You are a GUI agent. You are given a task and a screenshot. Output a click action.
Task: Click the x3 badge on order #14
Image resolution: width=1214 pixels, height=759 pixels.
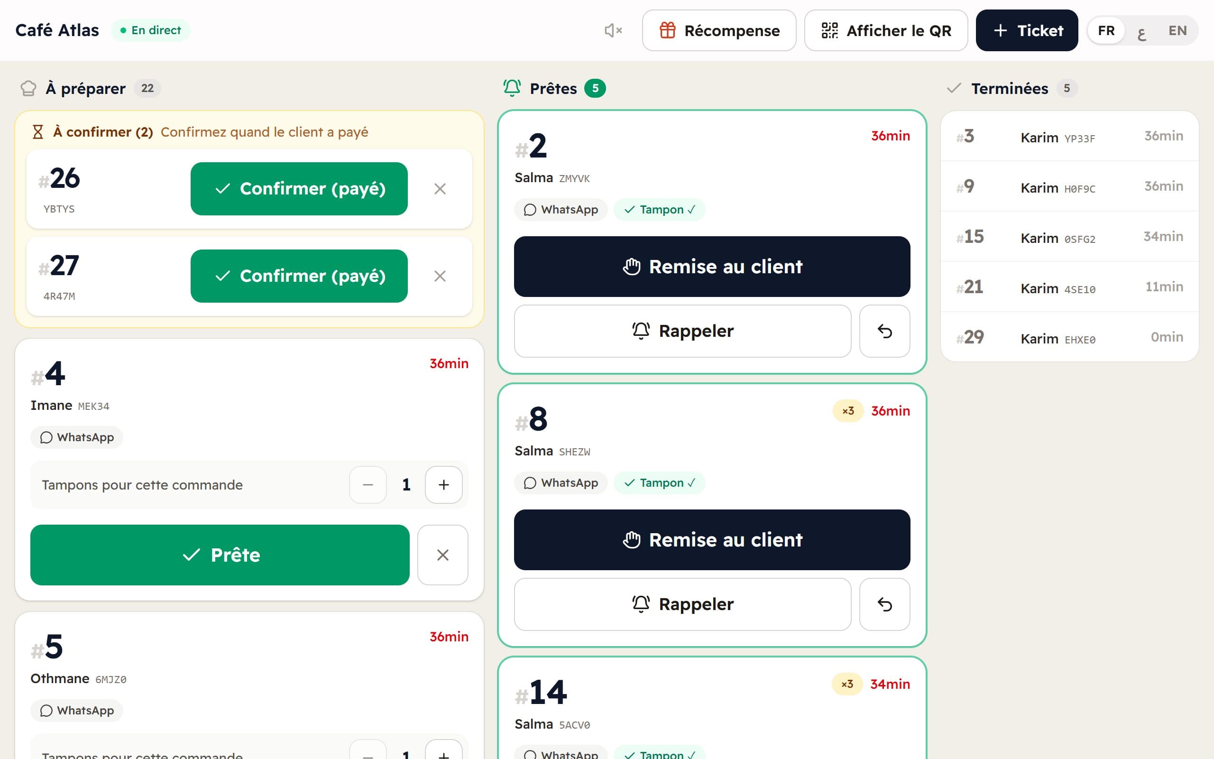[x=847, y=684]
